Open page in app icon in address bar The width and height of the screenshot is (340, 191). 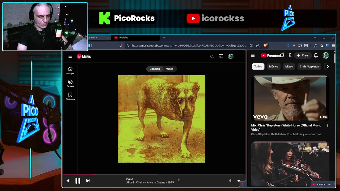251,46
